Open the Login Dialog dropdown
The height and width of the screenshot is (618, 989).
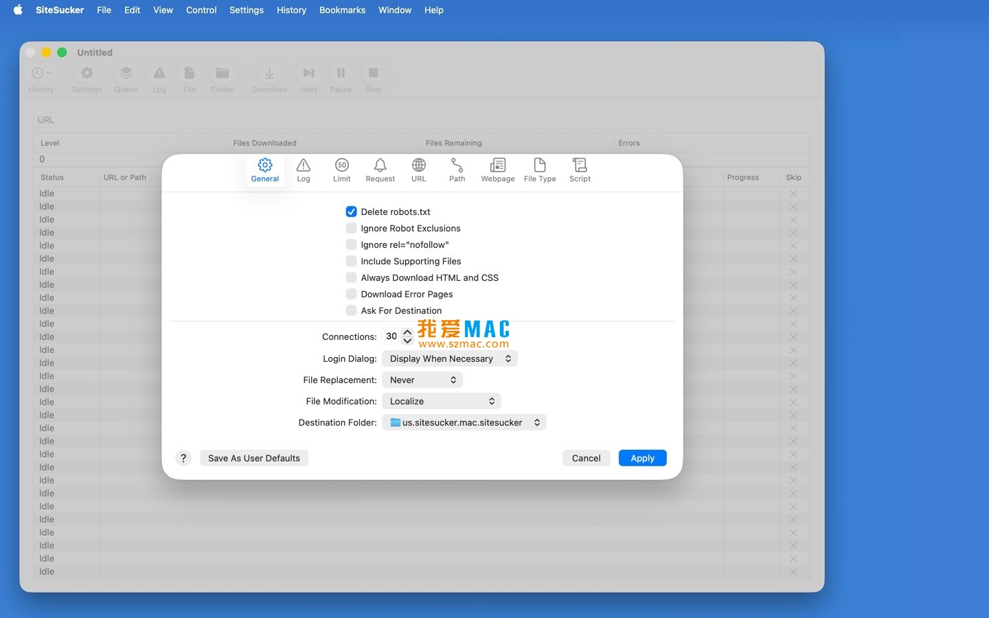coord(450,358)
